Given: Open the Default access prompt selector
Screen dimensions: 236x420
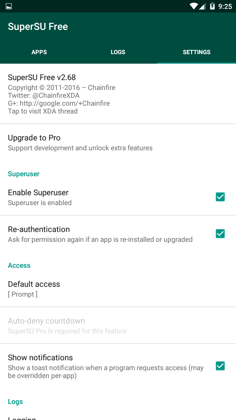Looking at the screenshot, I should 34,289.
